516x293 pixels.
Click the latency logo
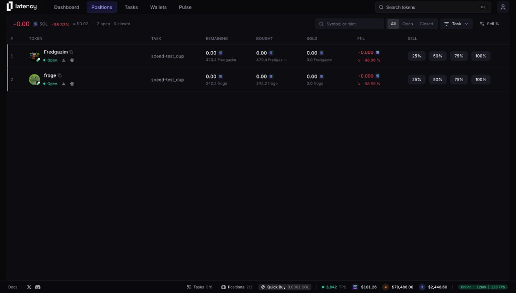click(22, 6)
